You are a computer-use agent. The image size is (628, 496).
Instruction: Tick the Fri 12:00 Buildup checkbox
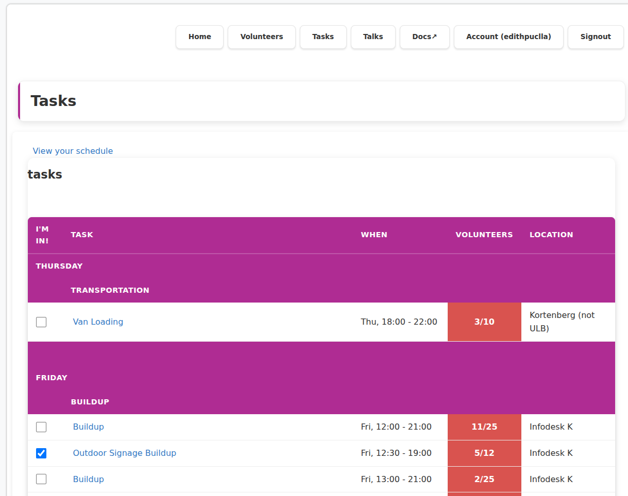[41, 427]
